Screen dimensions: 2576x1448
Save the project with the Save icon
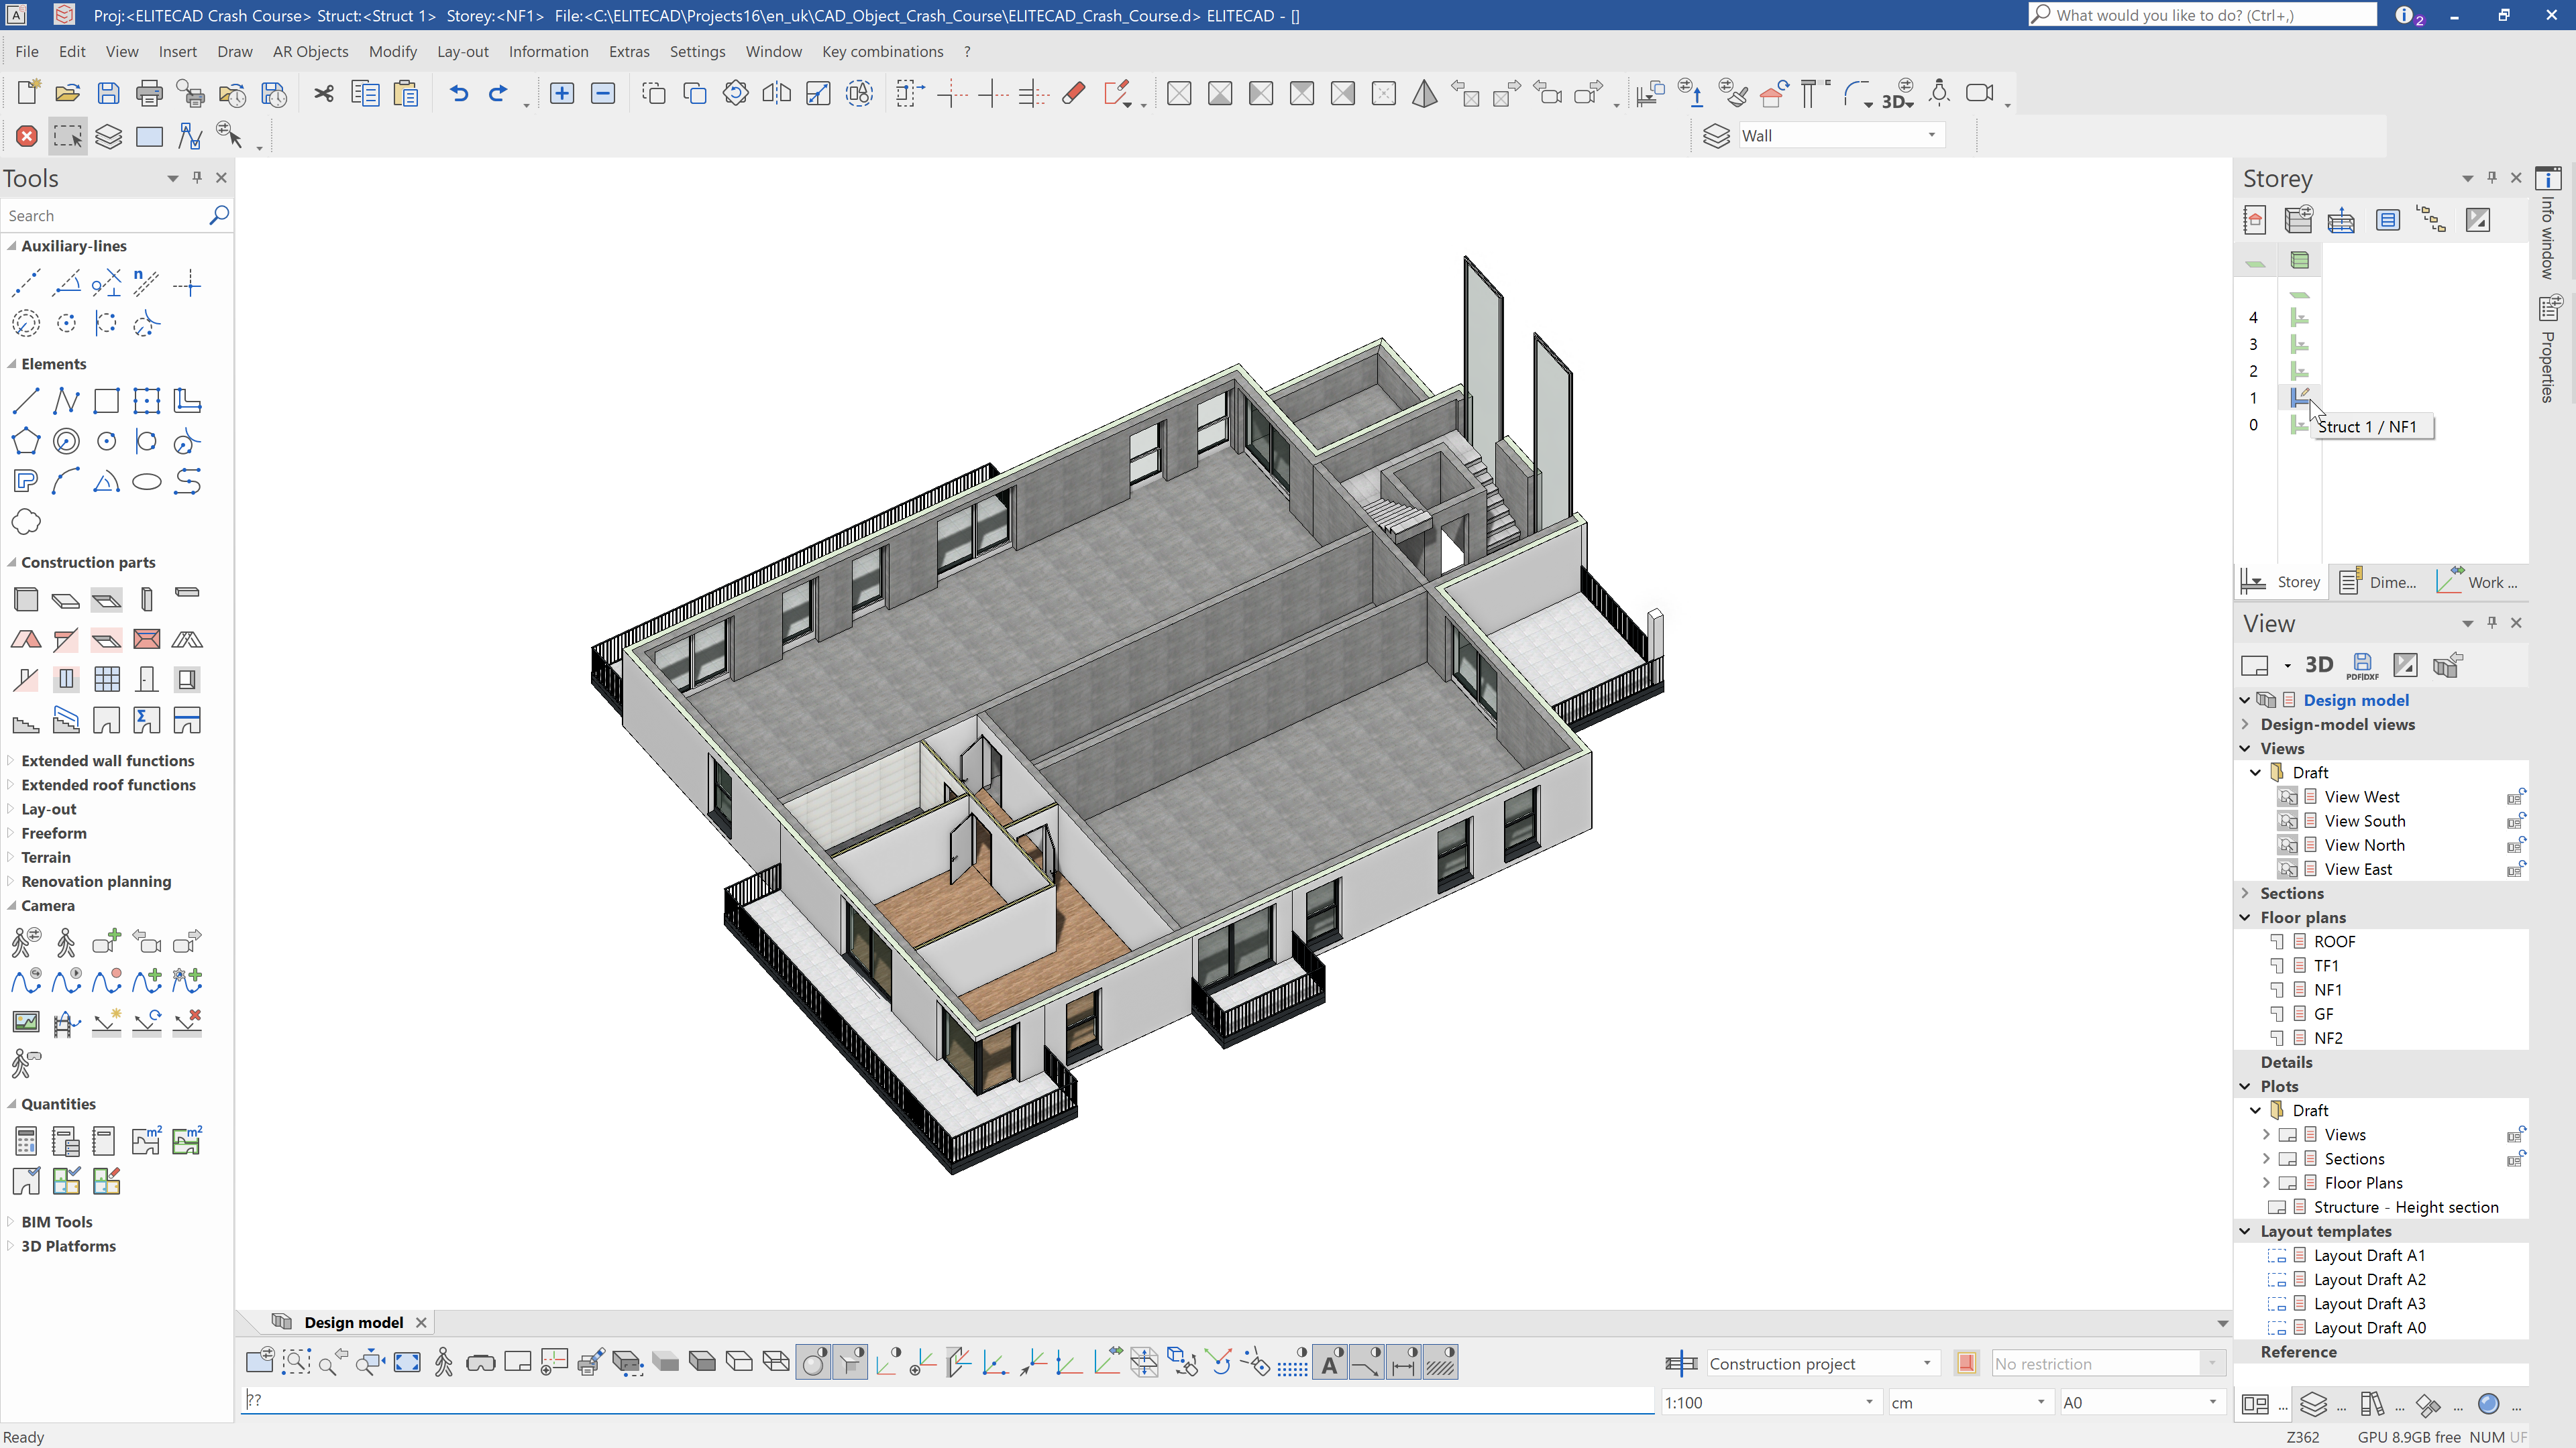point(108,93)
